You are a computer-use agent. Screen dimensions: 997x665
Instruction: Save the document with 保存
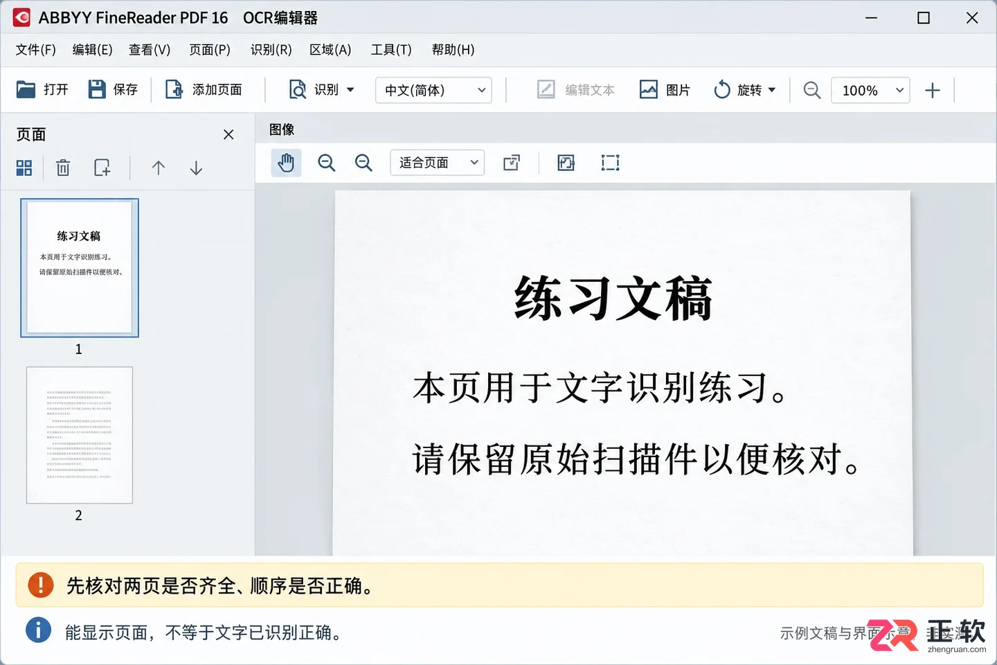[114, 89]
